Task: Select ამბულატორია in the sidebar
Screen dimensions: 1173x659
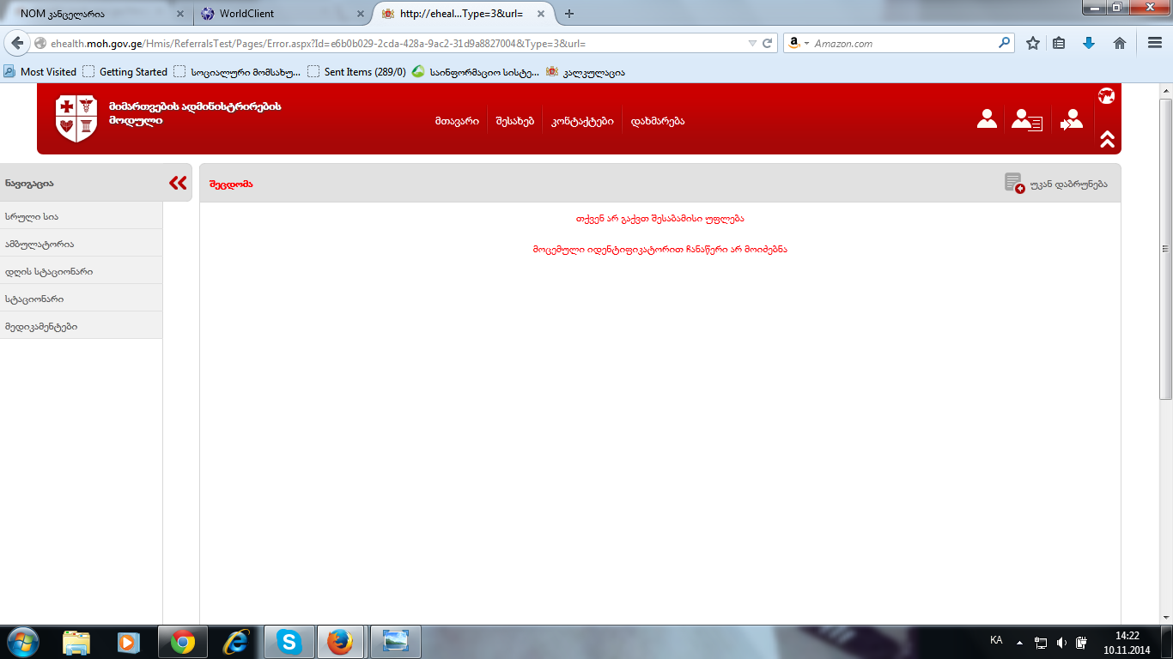Action: (x=40, y=244)
